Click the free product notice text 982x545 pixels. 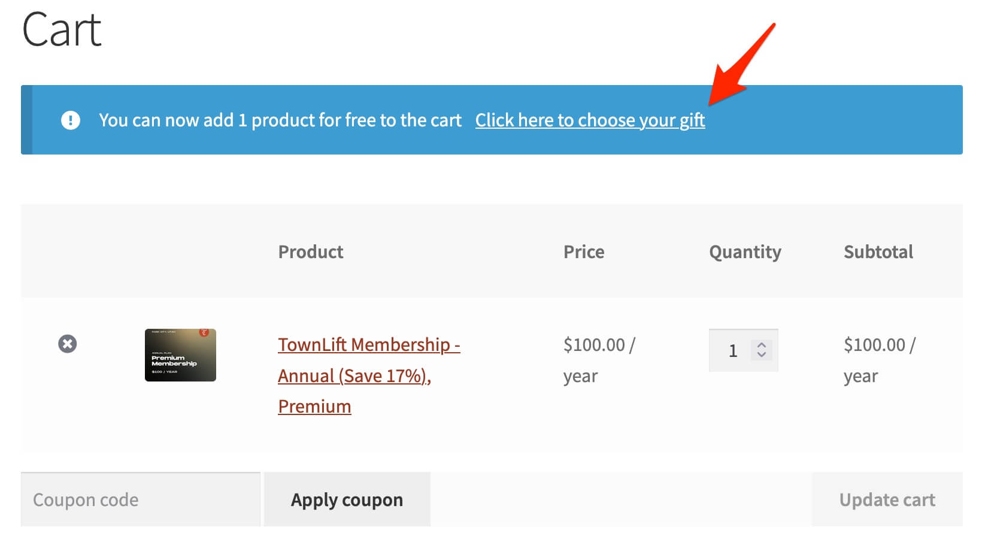(280, 120)
